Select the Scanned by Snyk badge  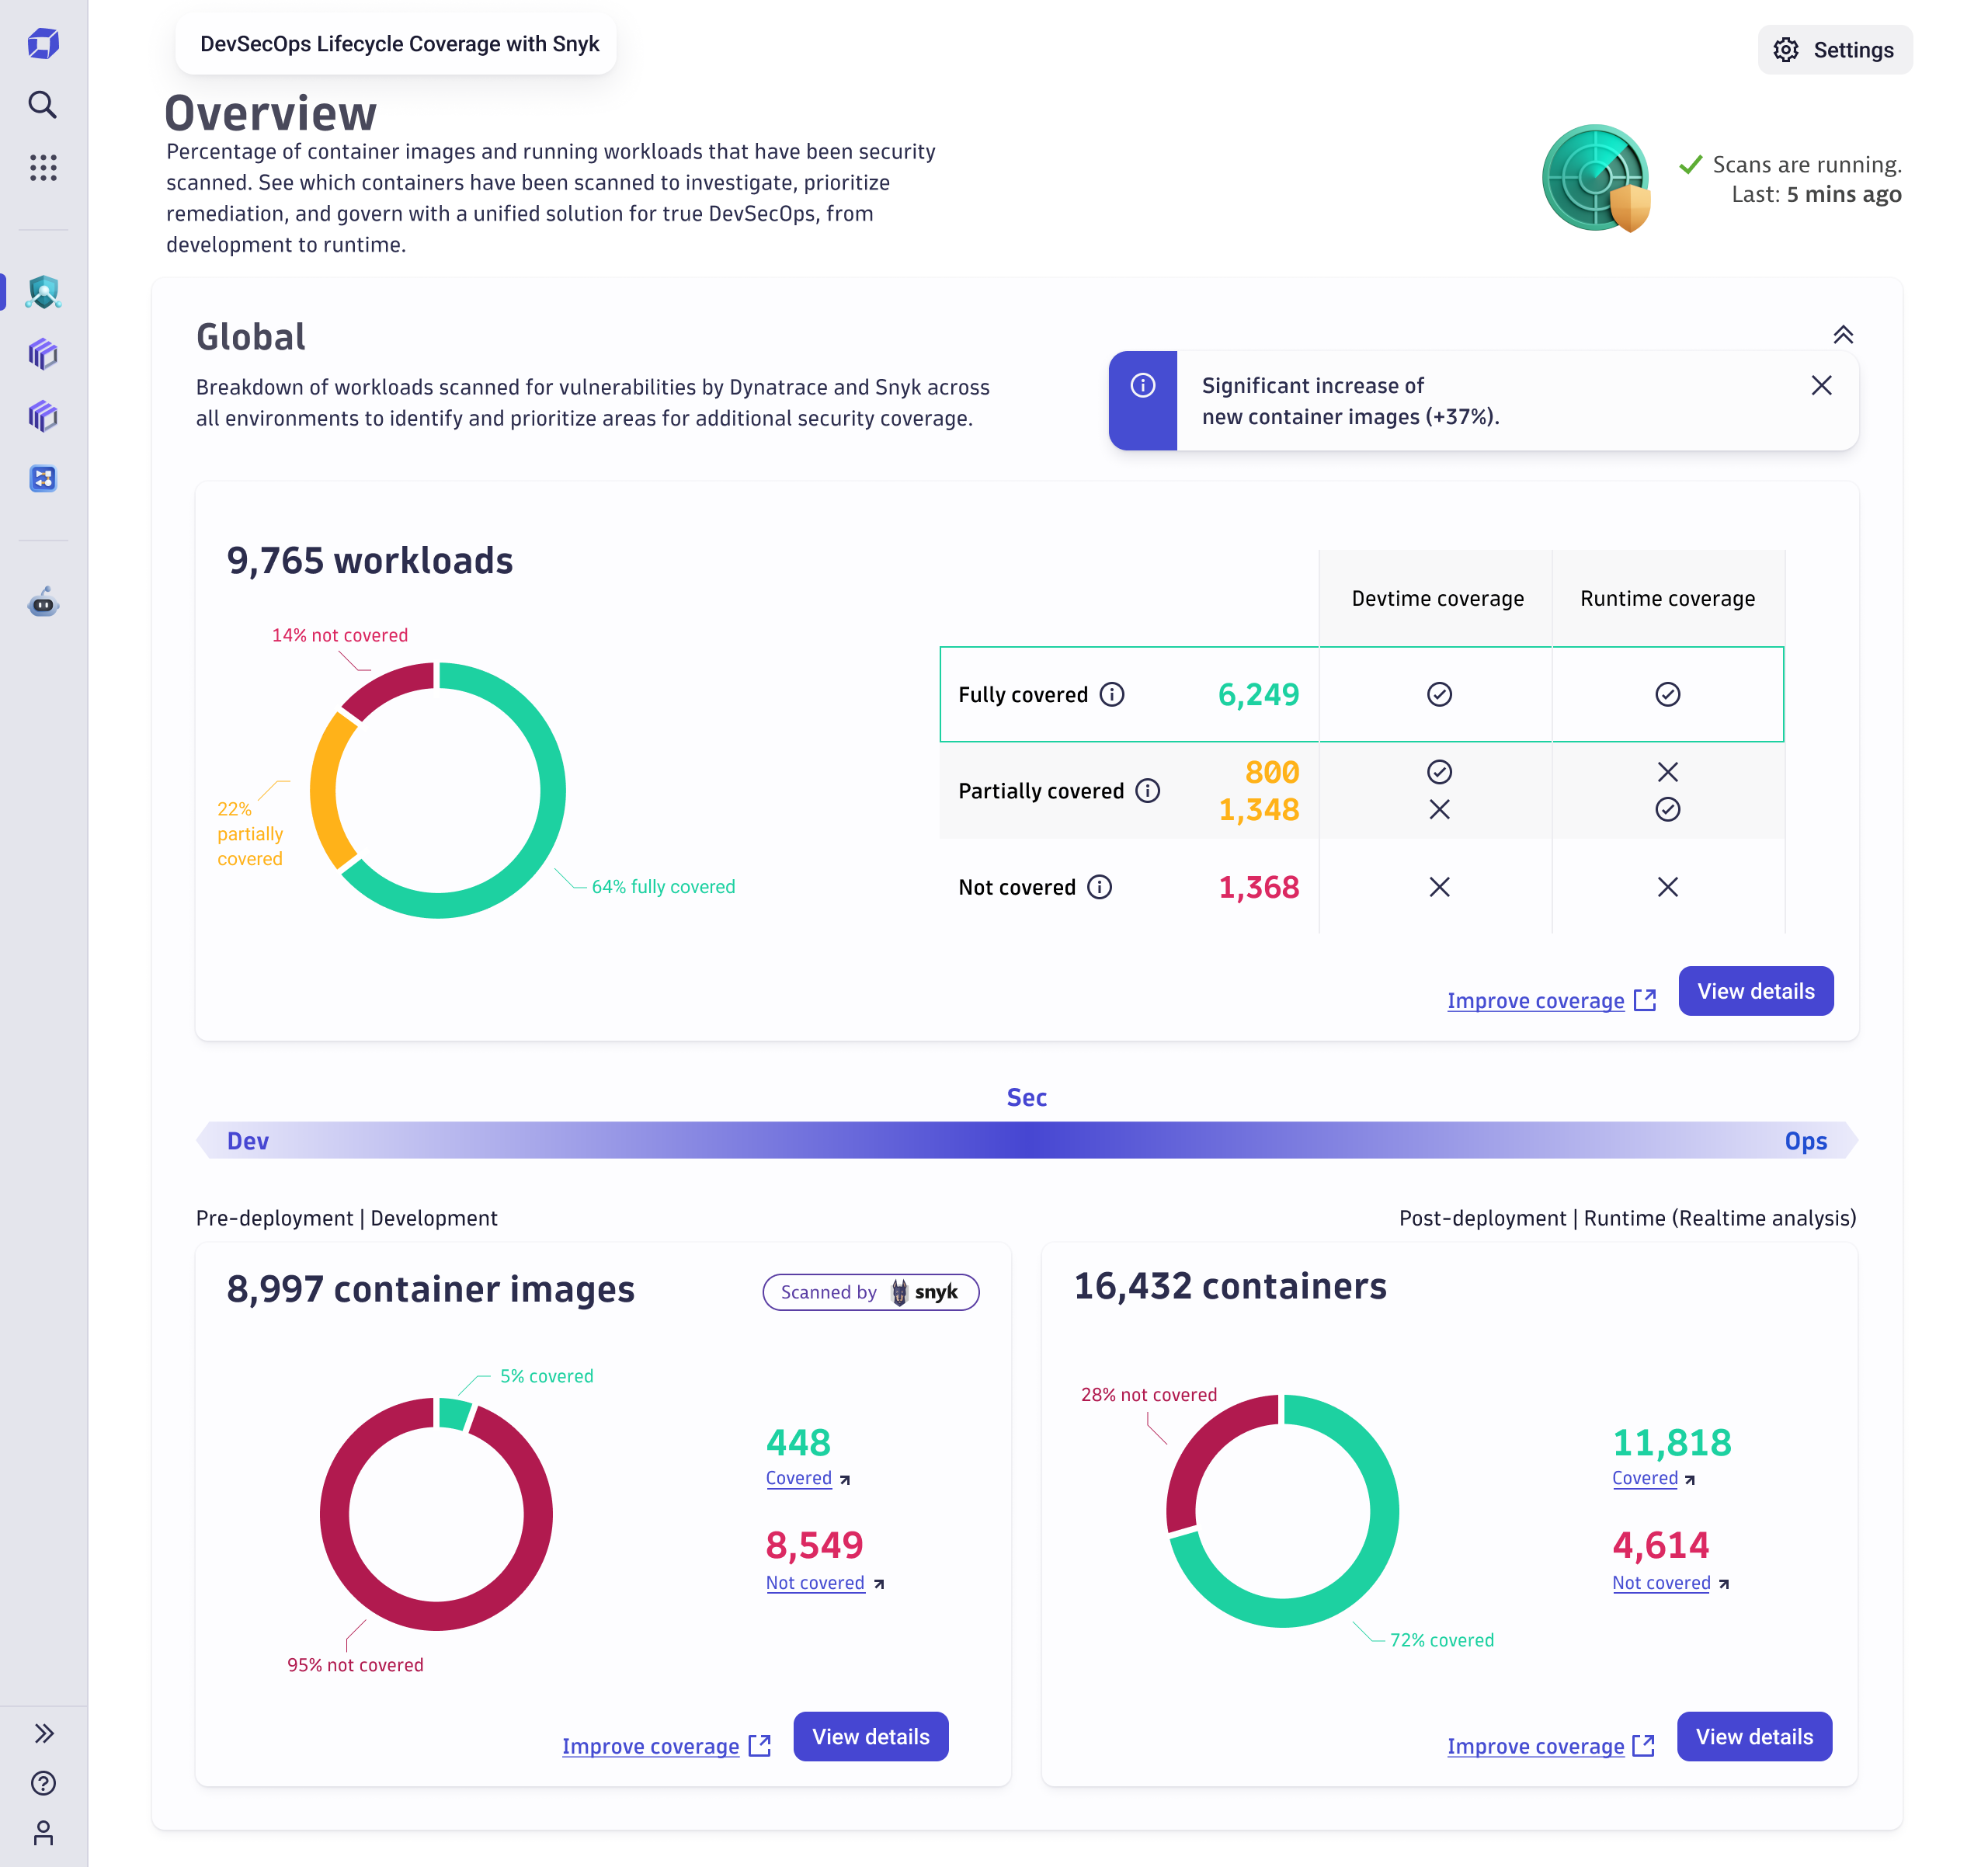(x=871, y=1291)
